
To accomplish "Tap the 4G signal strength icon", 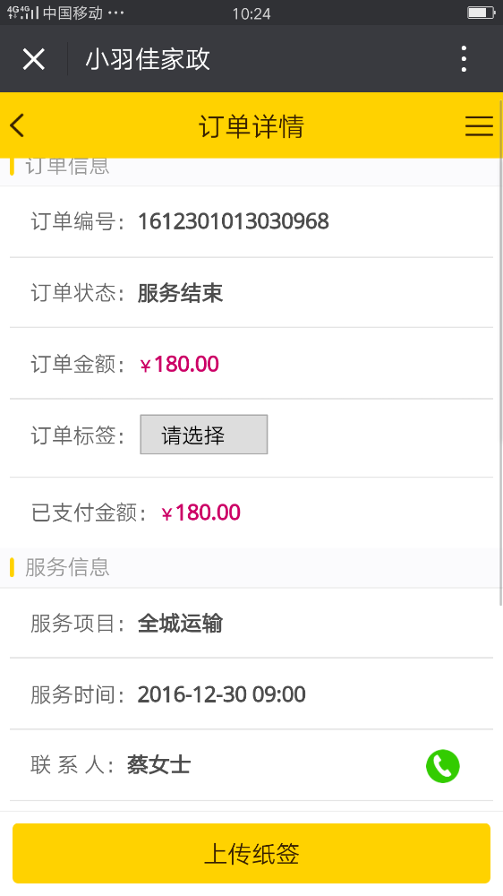I will point(23,13).
